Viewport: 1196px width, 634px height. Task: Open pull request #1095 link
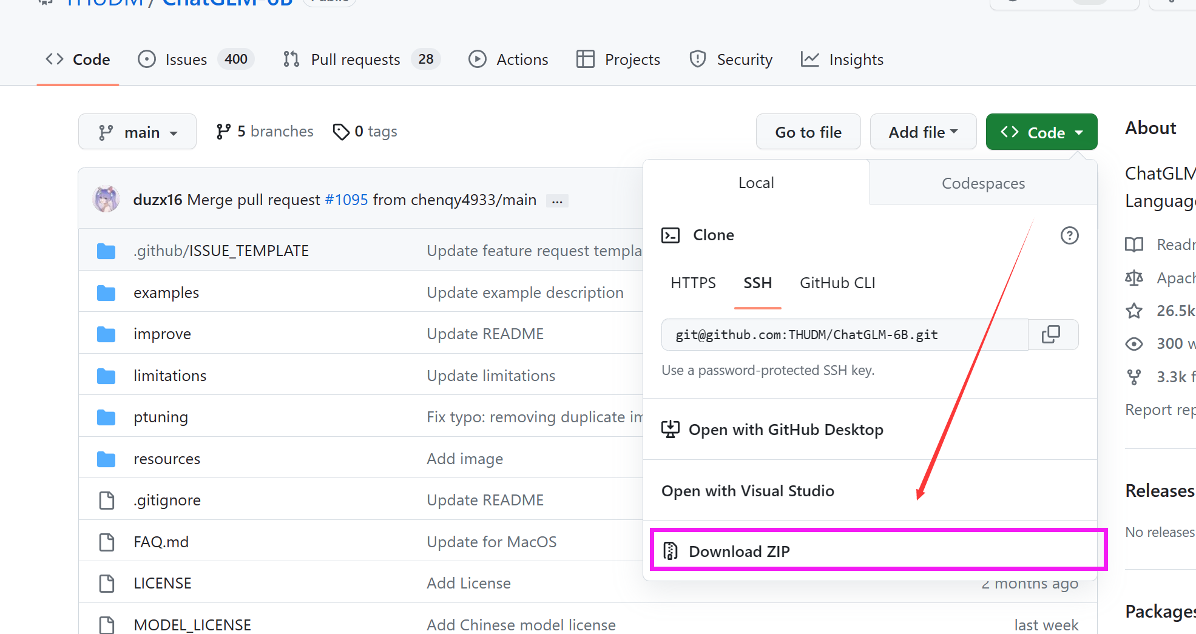click(346, 200)
